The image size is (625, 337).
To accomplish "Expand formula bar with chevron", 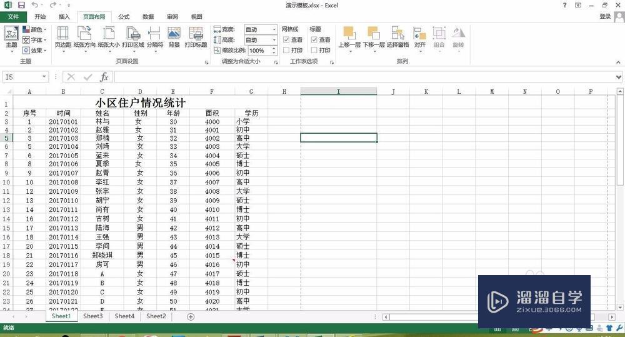I will (x=619, y=76).
